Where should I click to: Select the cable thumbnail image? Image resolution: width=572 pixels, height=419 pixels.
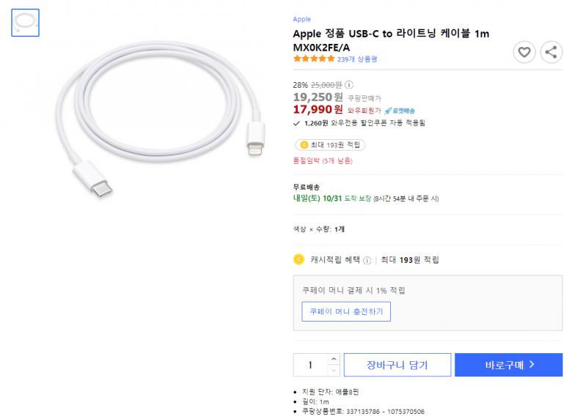coord(26,23)
